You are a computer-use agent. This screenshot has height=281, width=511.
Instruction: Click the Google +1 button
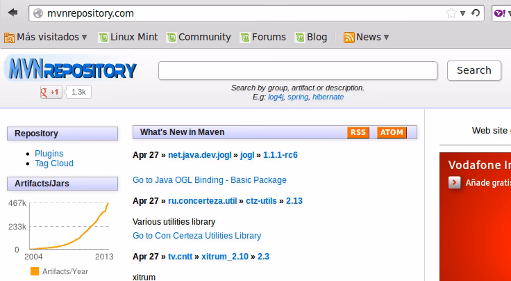click(x=52, y=92)
